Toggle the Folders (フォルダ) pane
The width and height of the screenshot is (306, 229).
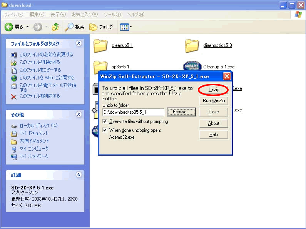(101, 27)
